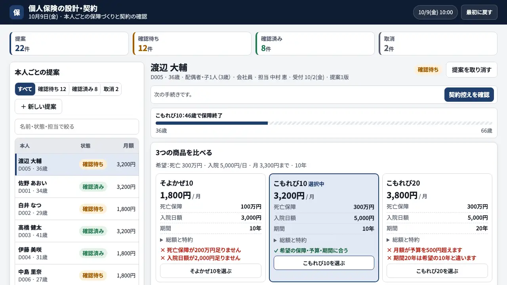Click the 提案を取り消す button

coord(472,70)
